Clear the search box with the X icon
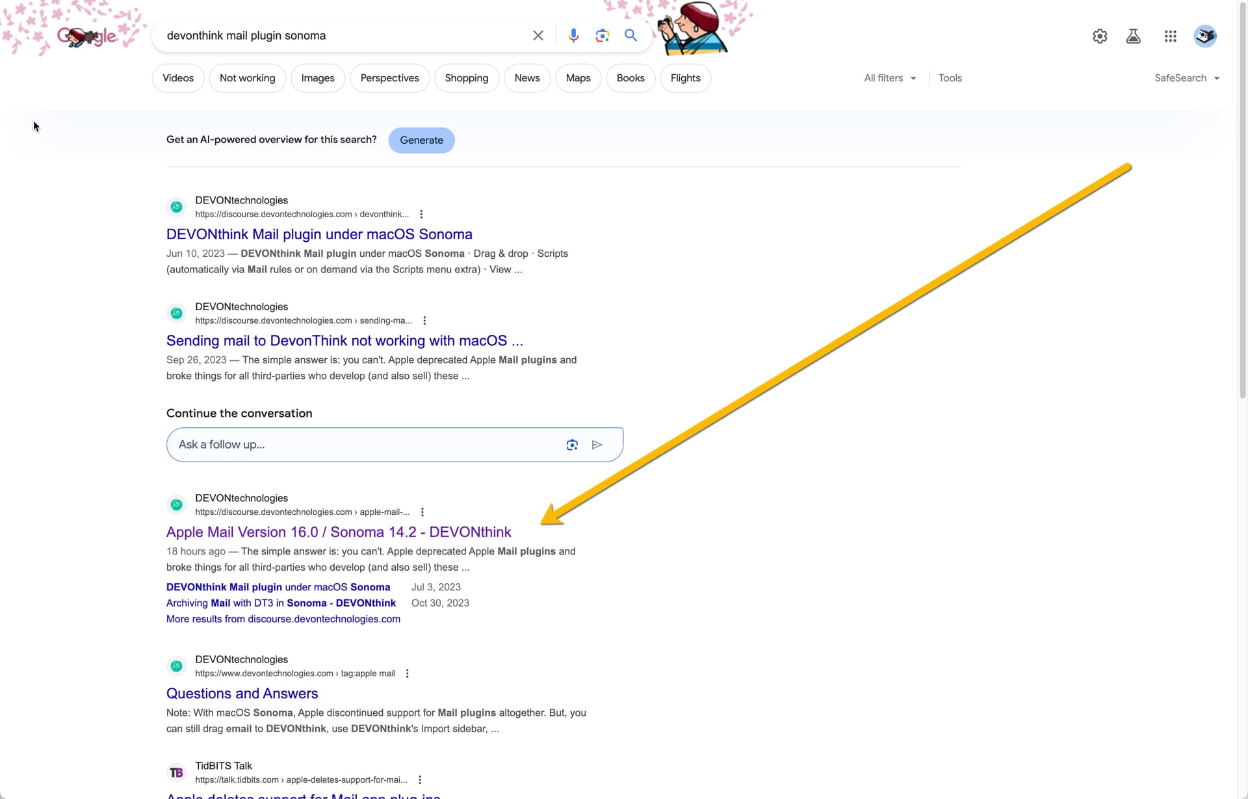The image size is (1248, 799). pyautogui.click(x=538, y=36)
